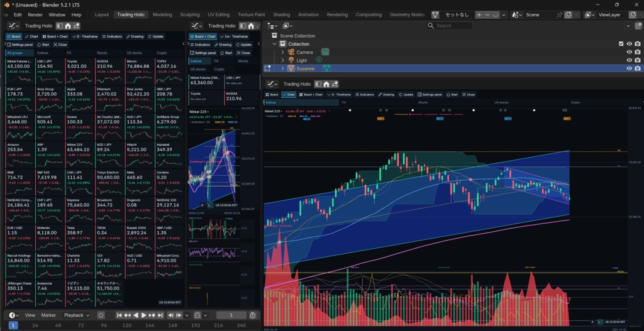Jump to the timeline end frame

(160, 315)
